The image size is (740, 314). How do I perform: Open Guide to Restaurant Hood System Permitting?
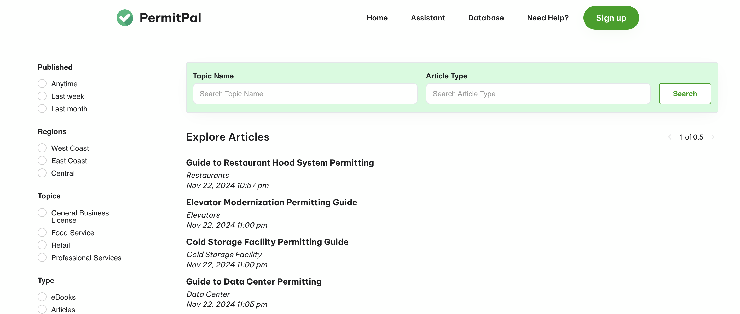point(280,162)
